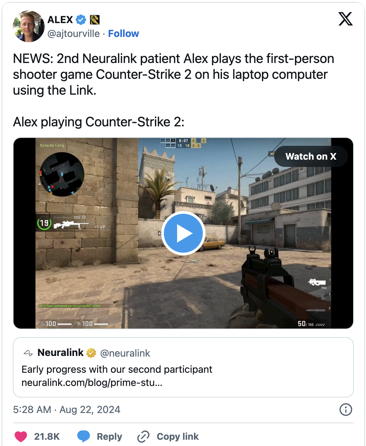This screenshot has height=446, width=366.
Task: Click the ALEX display name
Action: pyautogui.click(x=60, y=20)
